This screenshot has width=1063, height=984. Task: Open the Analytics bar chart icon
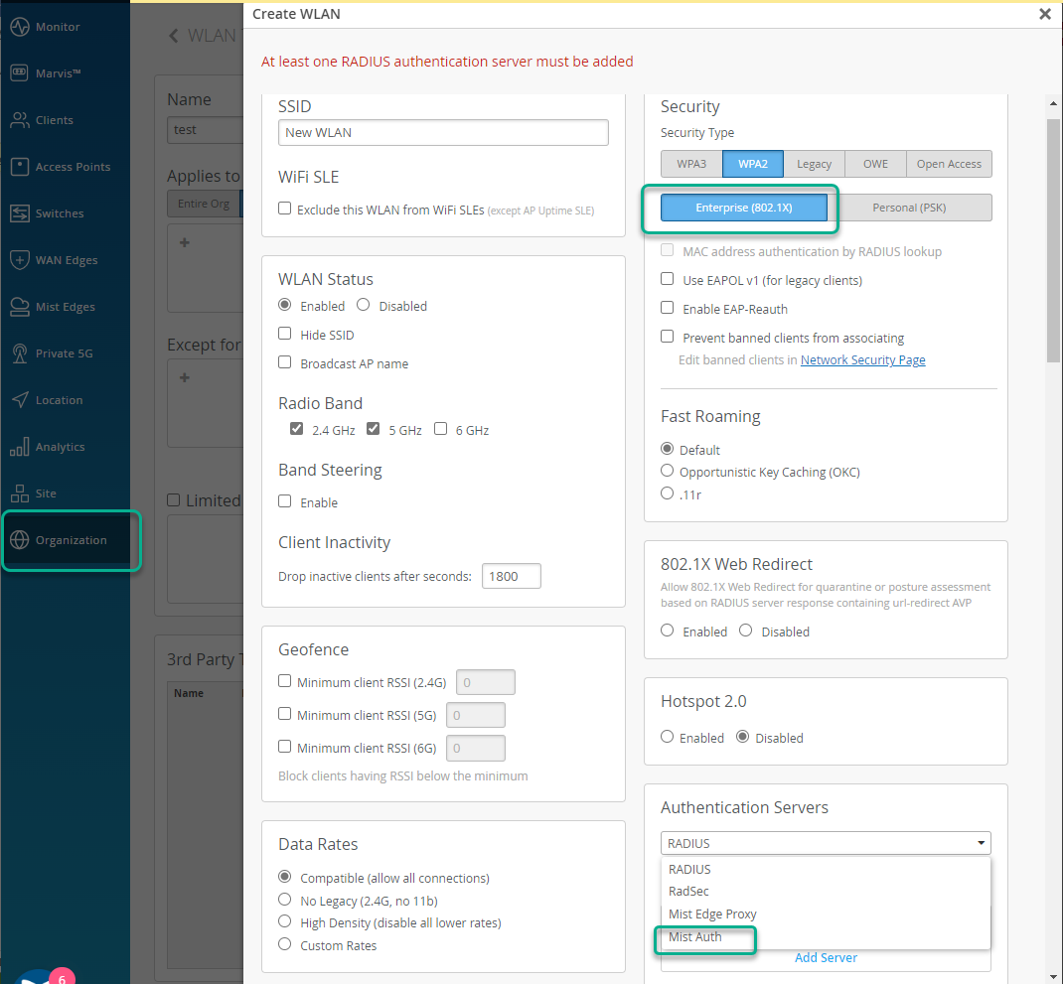tap(20, 447)
